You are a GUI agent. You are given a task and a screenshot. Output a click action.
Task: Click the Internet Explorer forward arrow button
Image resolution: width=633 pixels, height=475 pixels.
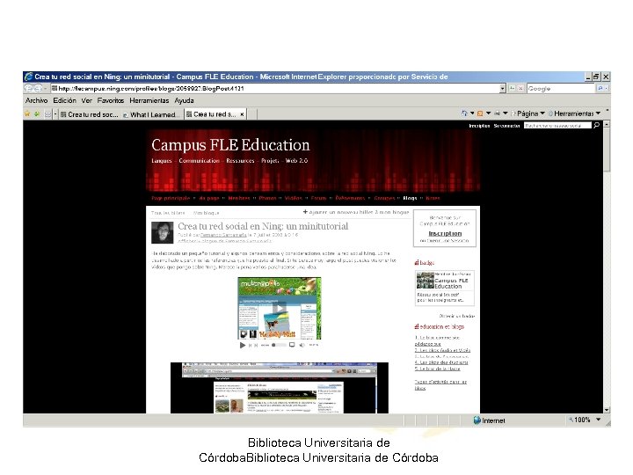point(38,88)
